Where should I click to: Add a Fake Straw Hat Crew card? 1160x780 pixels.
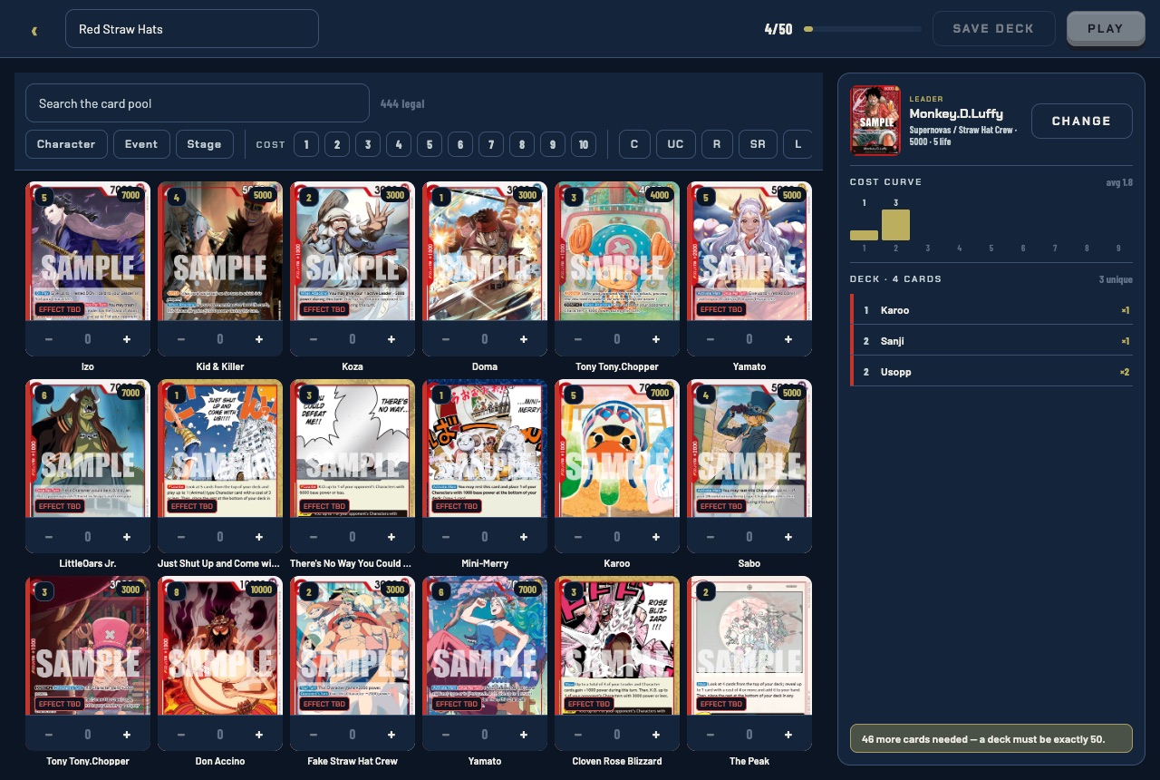(x=391, y=734)
